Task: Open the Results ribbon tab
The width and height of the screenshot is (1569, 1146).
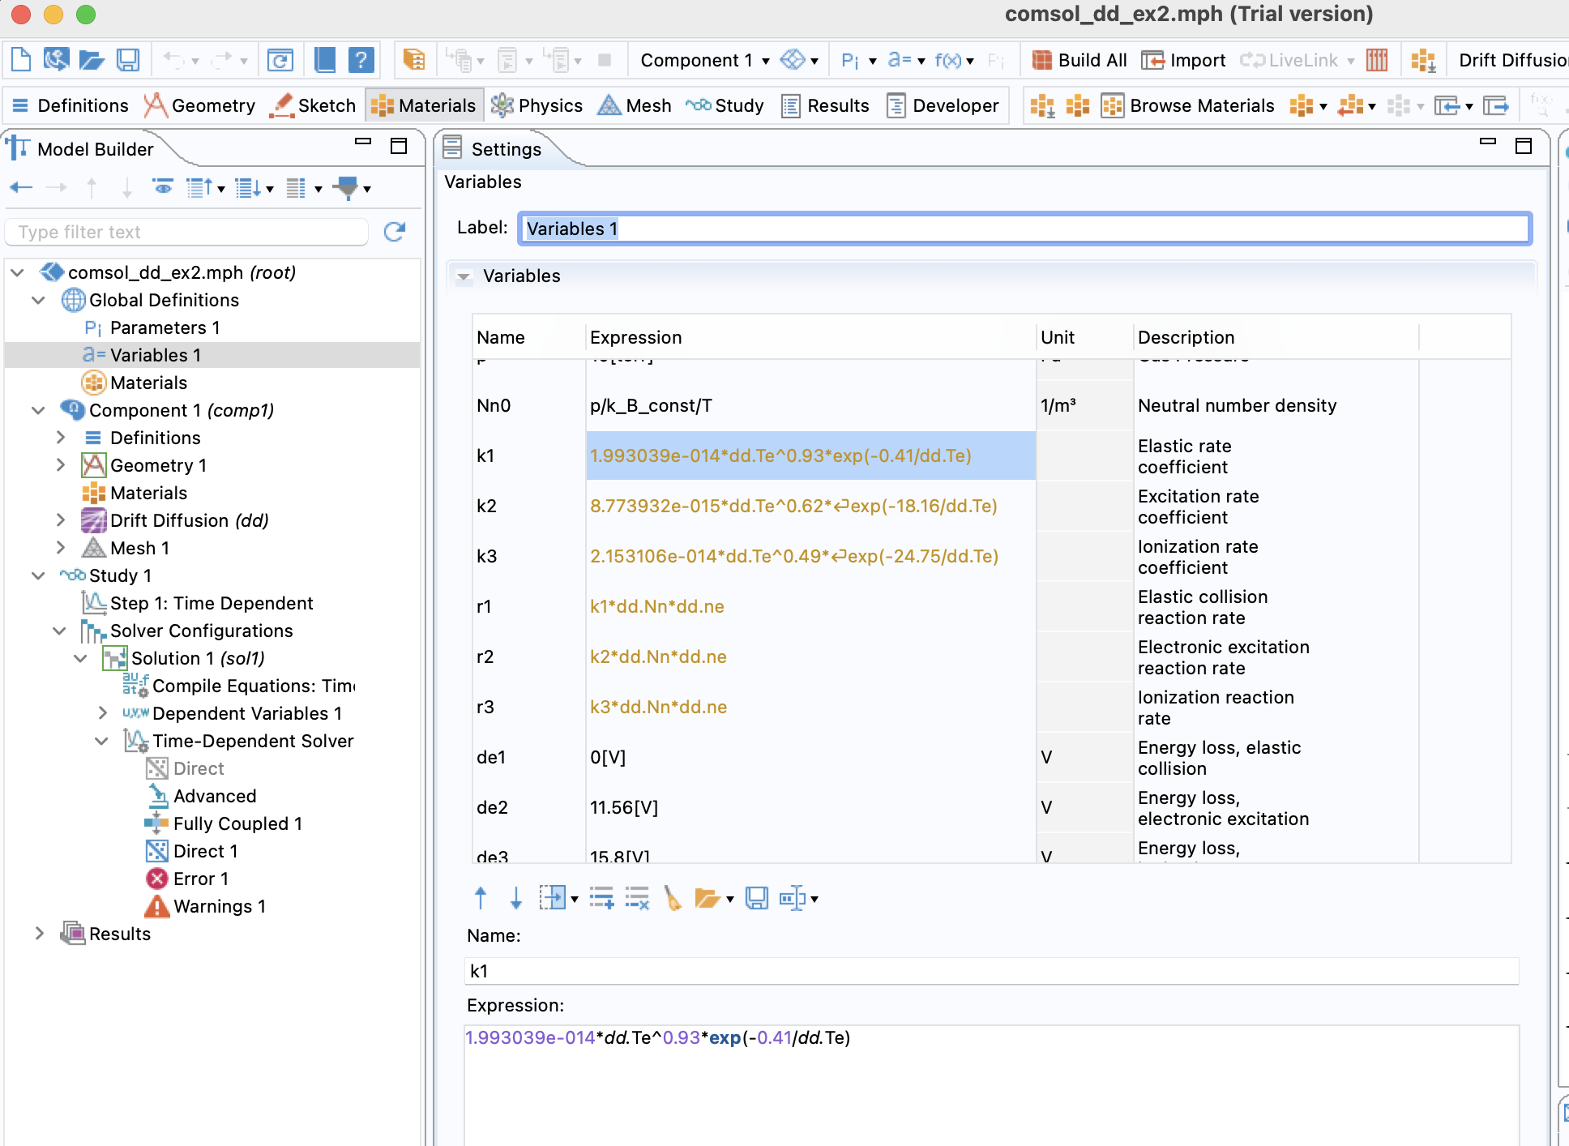Action: (x=826, y=105)
